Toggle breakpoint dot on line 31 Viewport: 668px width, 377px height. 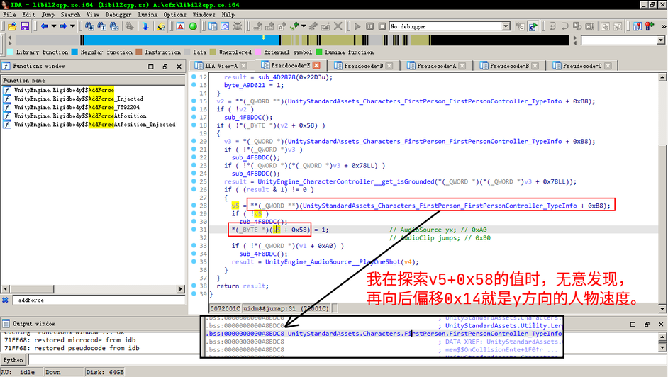[194, 230]
